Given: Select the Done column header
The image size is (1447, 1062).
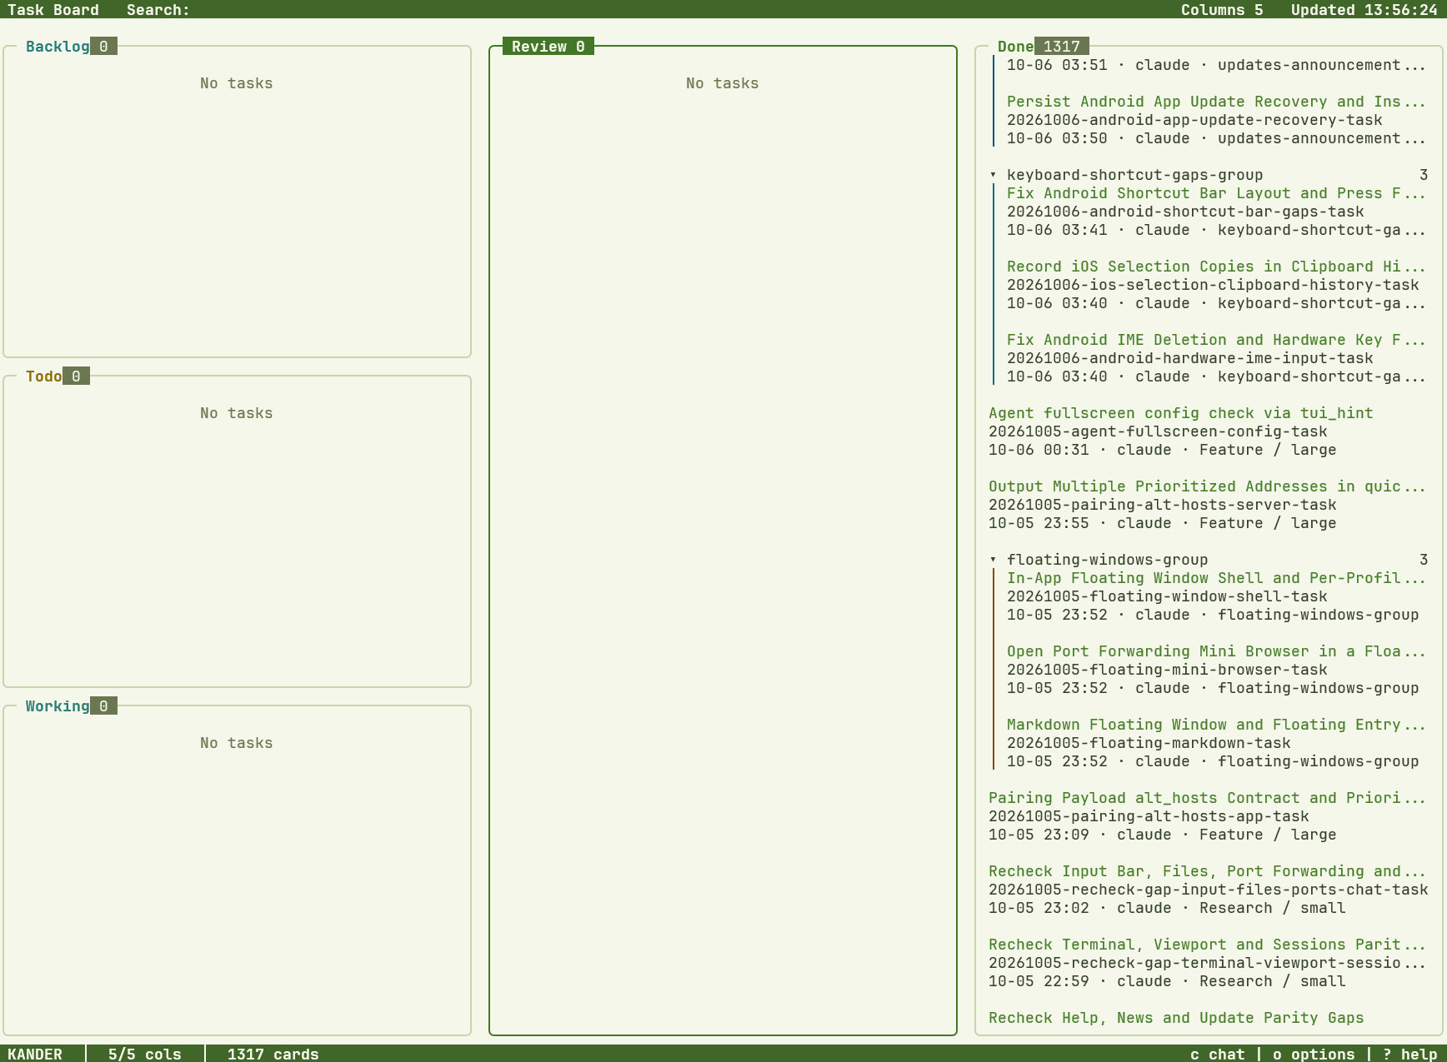Looking at the screenshot, I should pyautogui.click(x=1015, y=47).
